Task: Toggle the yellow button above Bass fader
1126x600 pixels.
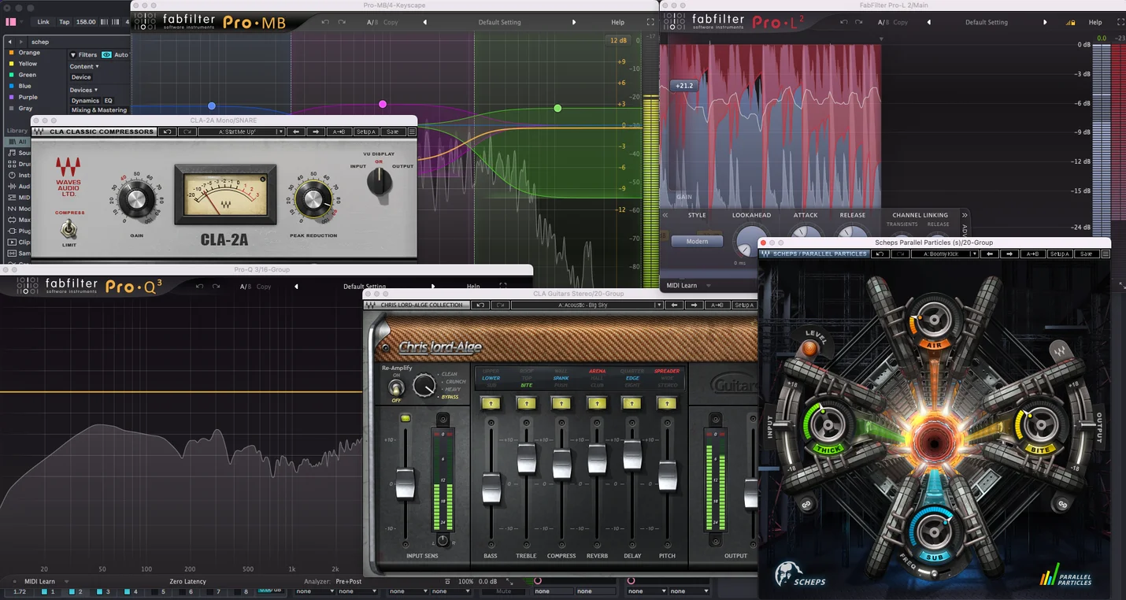Action: 491,403
